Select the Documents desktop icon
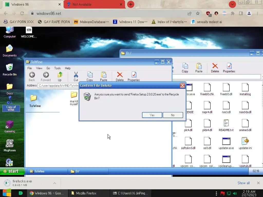 tap(10, 51)
